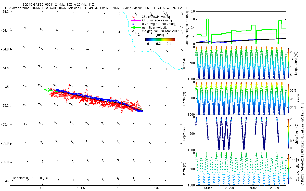Click the black sfc geo. vel. legend arrow
This screenshot has height=191, width=306.
pos(136,31)
